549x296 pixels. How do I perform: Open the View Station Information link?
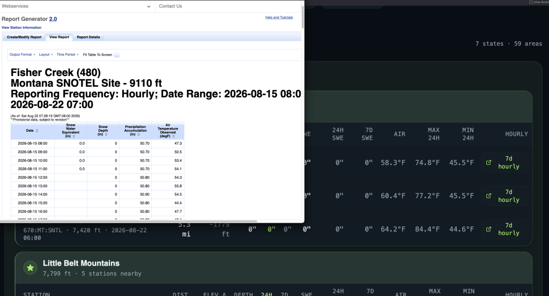click(x=21, y=28)
